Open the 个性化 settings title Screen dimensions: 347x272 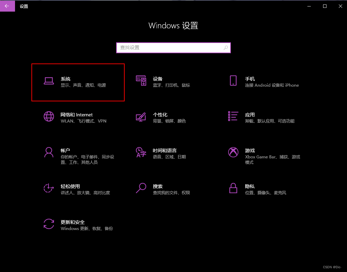(x=160, y=115)
